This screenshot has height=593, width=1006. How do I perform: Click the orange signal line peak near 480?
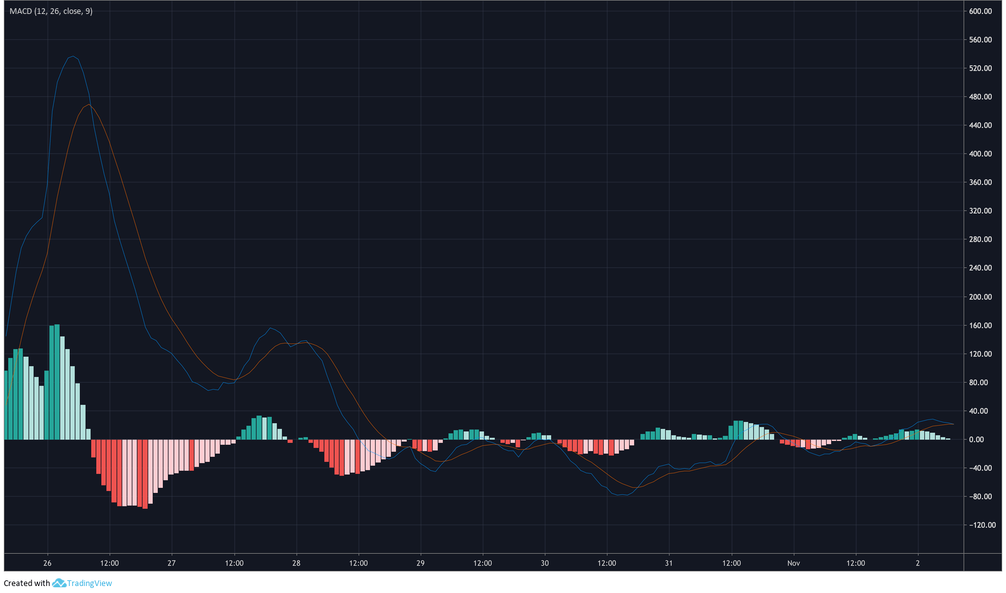89,104
